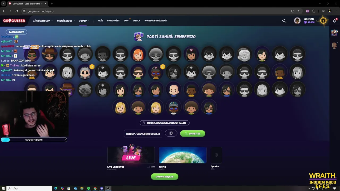Go back in browser history

click(x=4, y=11)
